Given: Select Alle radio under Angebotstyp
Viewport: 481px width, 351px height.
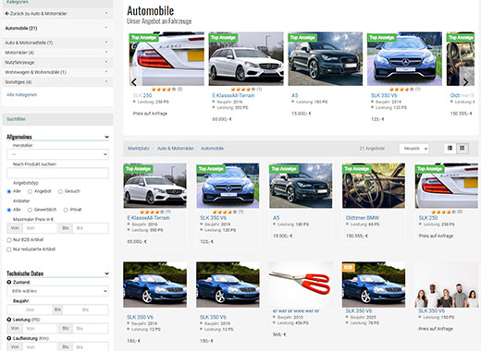Looking at the screenshot, I should click(9, 191).
